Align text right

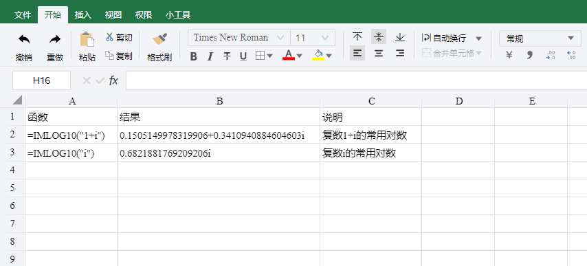click(400, 53)
